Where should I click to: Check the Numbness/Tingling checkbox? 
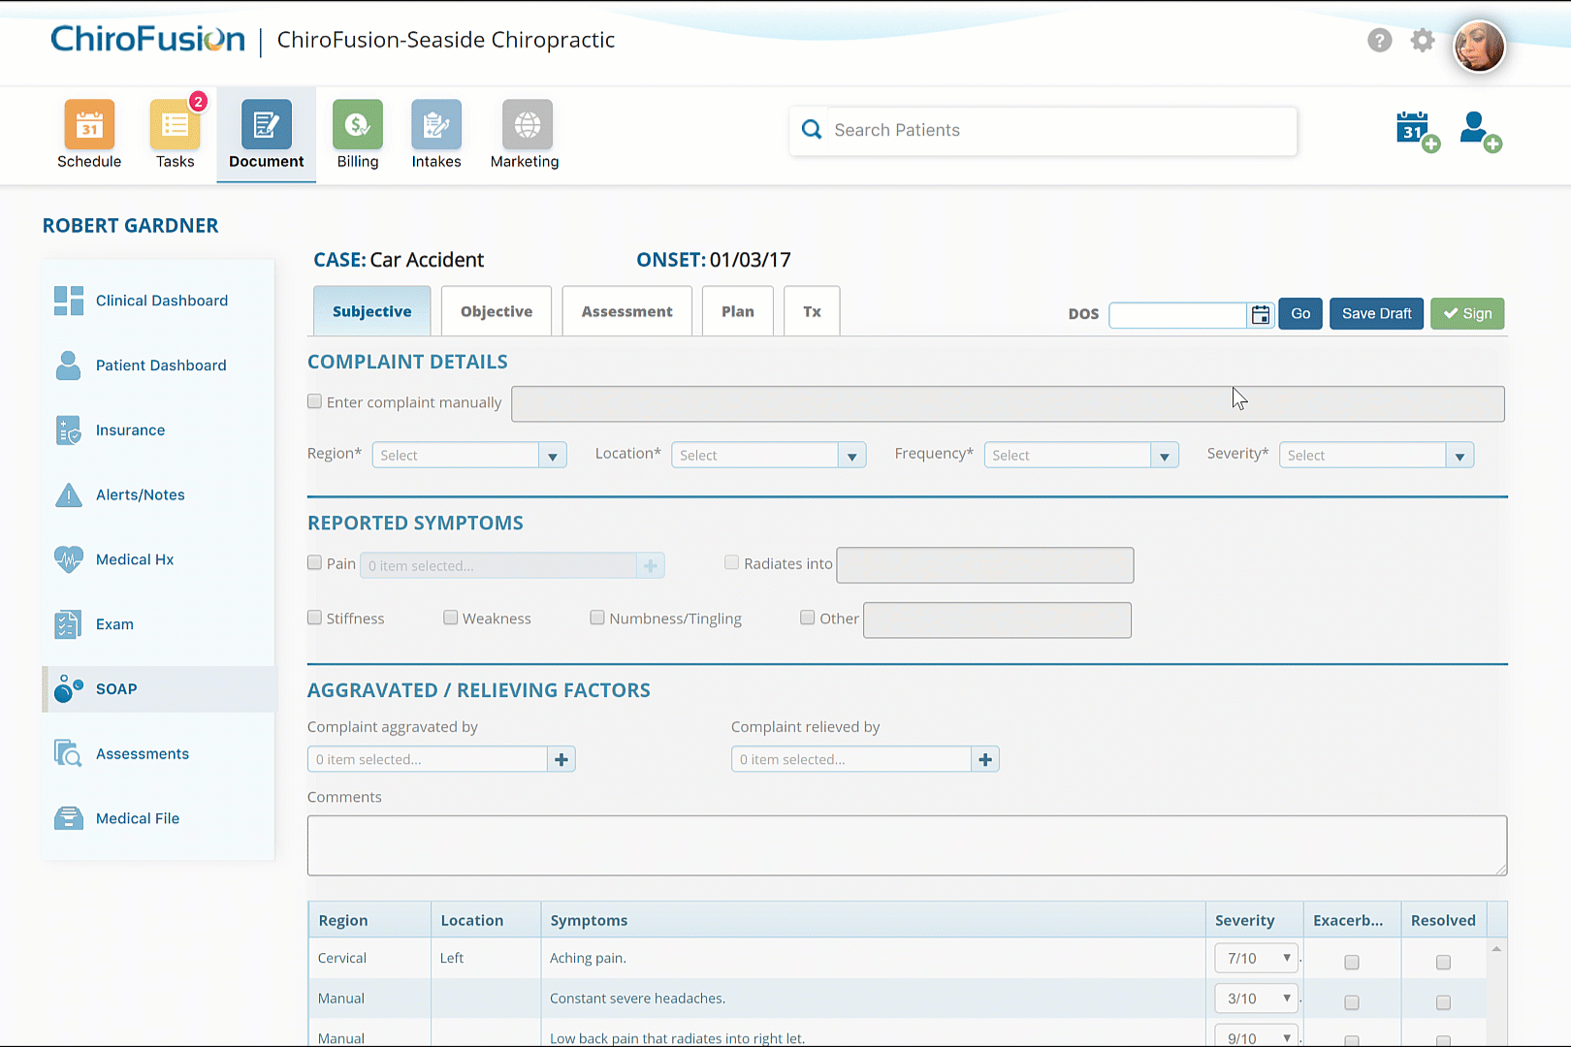(x=597, y=618)
